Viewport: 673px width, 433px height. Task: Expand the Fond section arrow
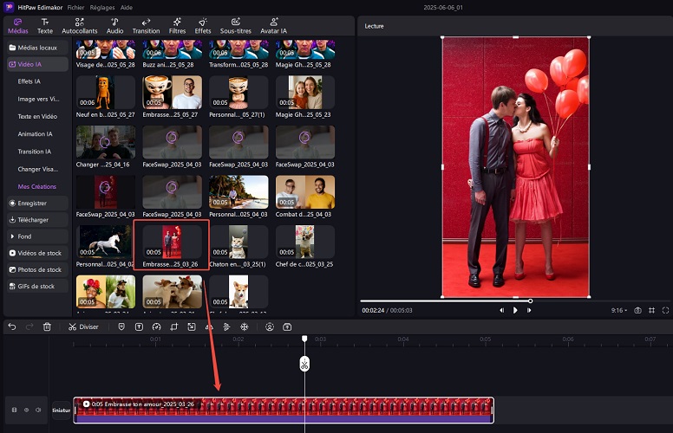click(x=12, y=236)
